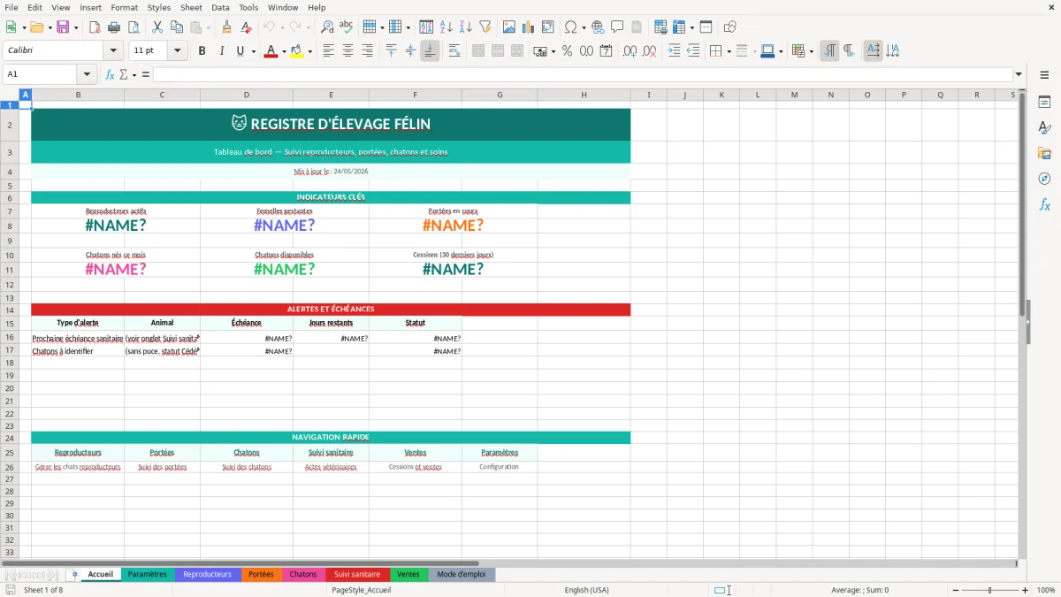Sort ascending A to Z
The width and height of the screenshot is (1061, 597).
446,27
